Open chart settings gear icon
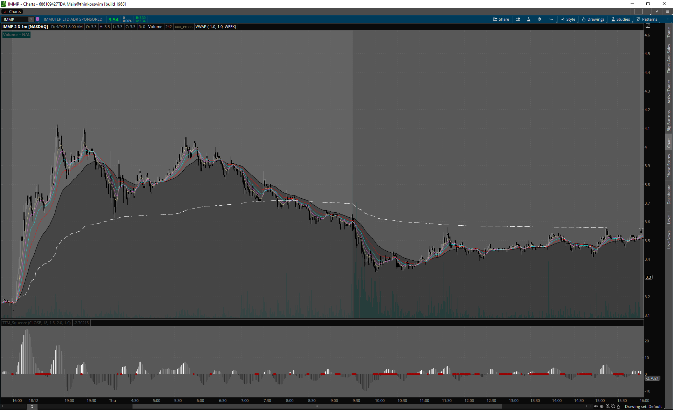Viewport: 673px width, 410px height. pos(539,19)
